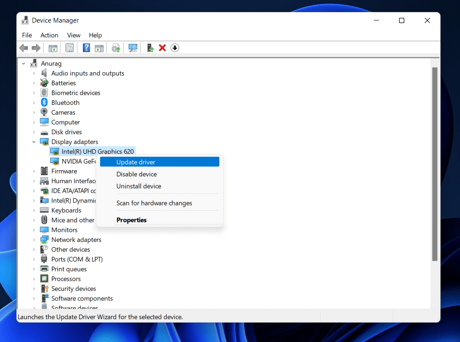460x342 pixels.
Task: Open Properties from context menu
Action: pyautogui.click(x=131, y=220)
